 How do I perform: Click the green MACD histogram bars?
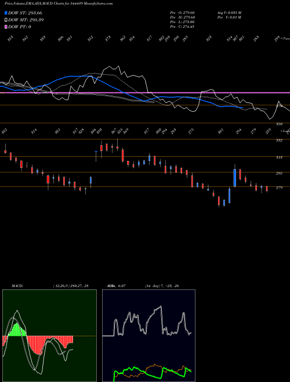17,330
